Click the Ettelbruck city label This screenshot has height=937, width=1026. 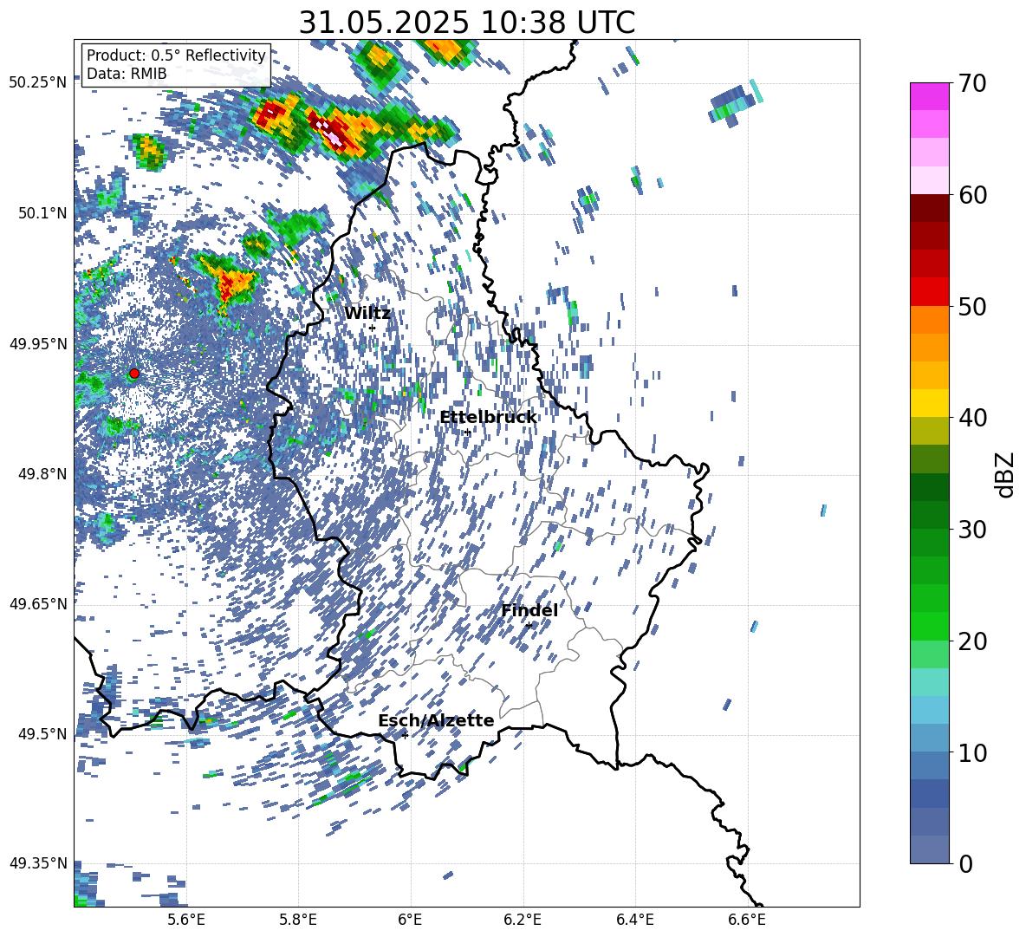488,417
